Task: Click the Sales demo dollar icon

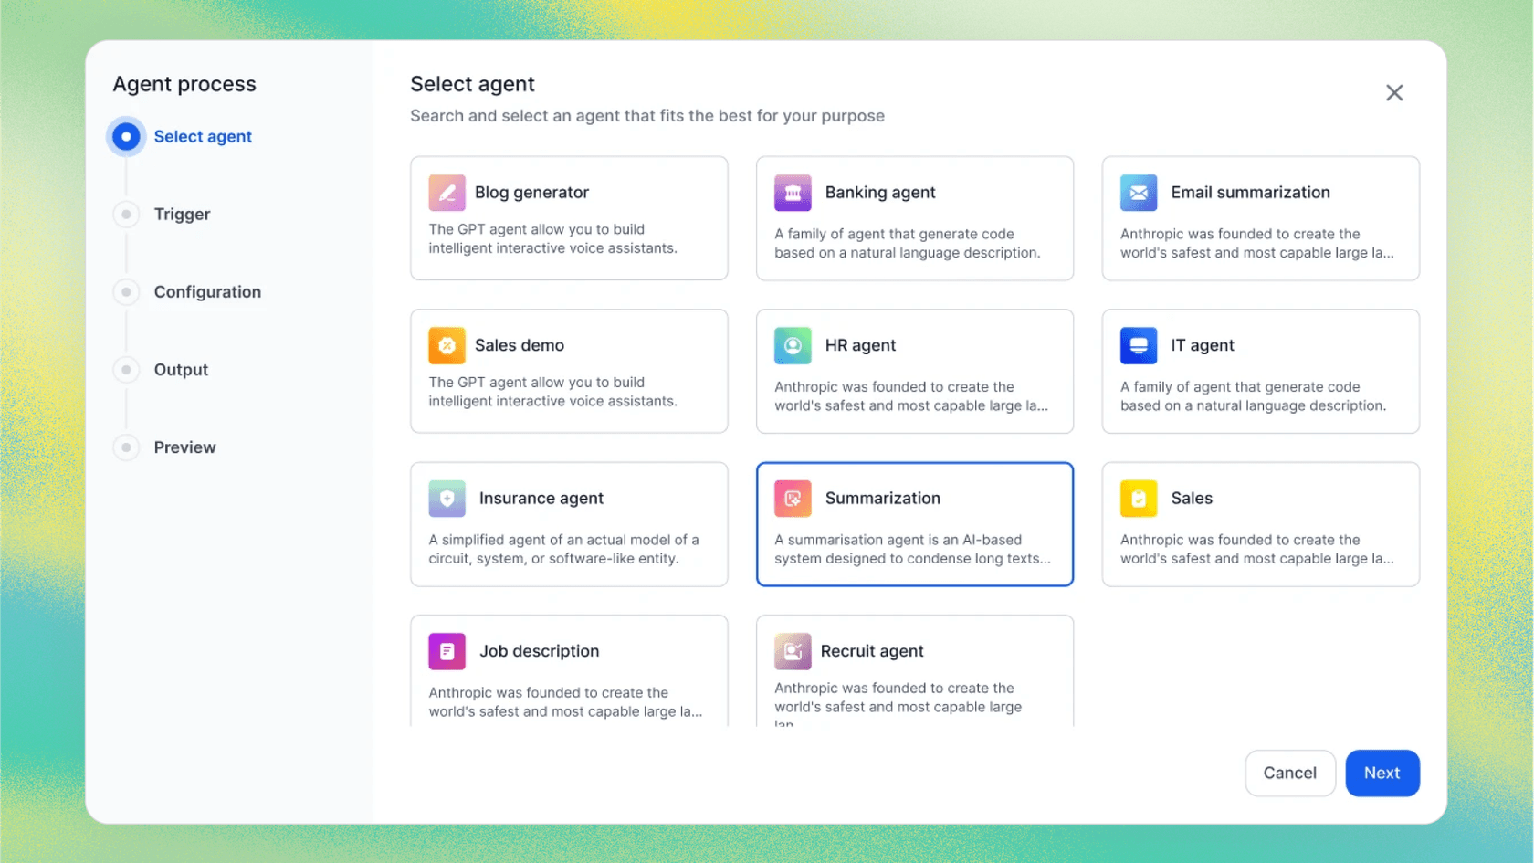Action: click(447, 345)
